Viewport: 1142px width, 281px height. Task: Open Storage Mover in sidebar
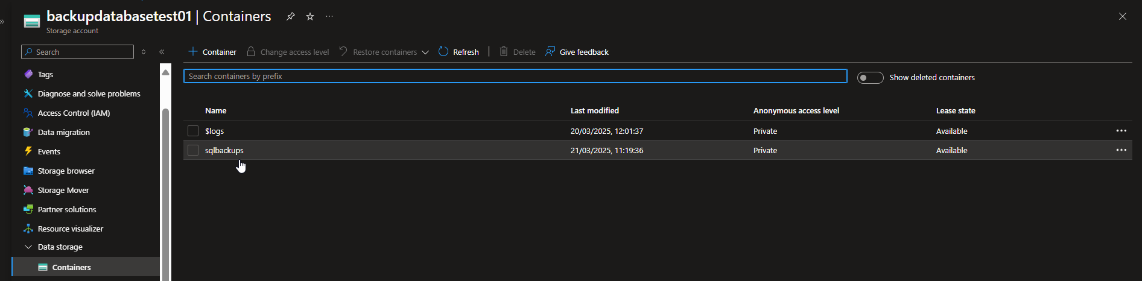(x=63, y=190)
